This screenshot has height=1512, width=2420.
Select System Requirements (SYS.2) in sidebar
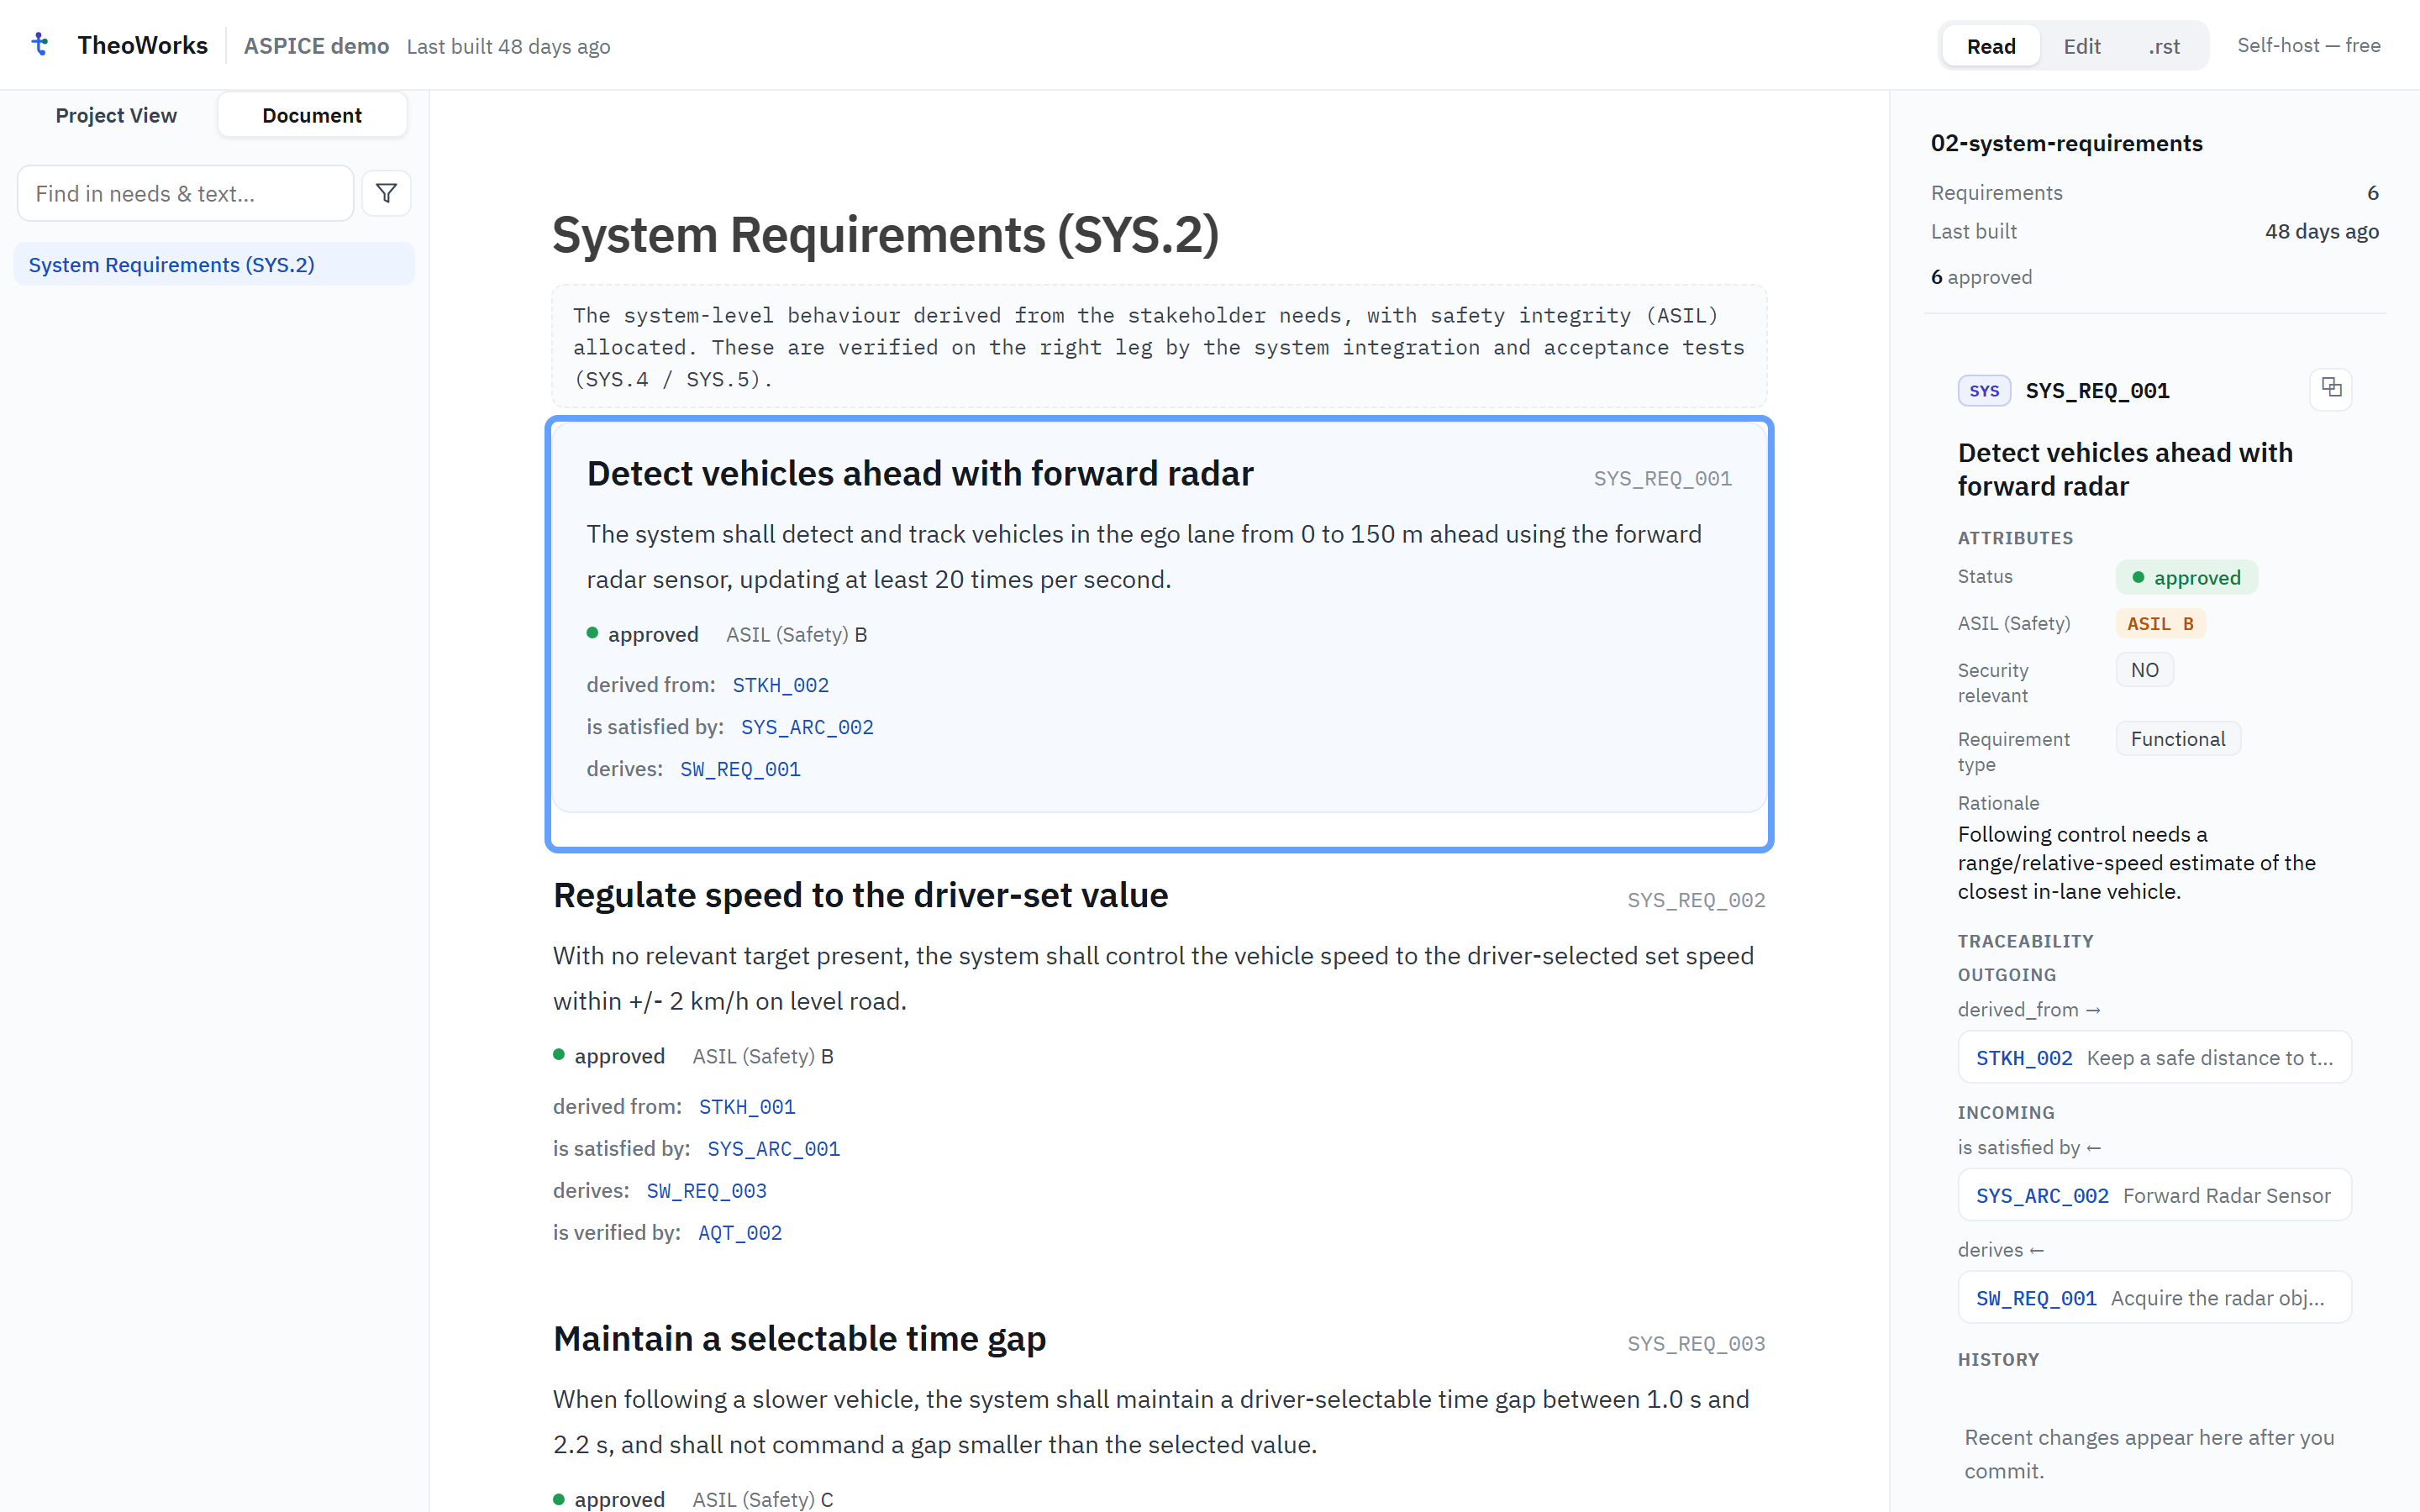tap(214, 264)
